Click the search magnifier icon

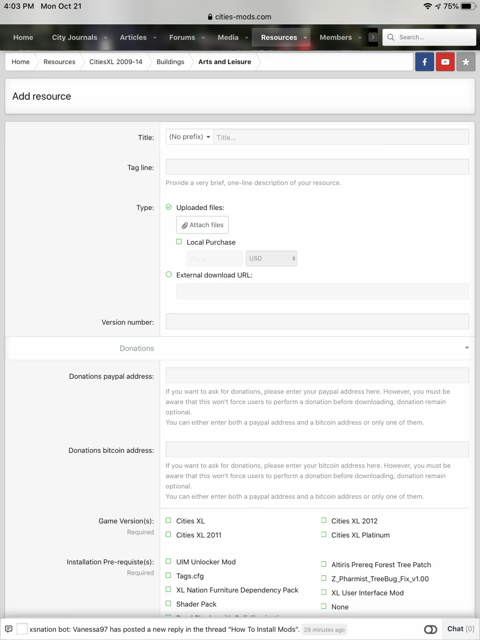[391, 37]
